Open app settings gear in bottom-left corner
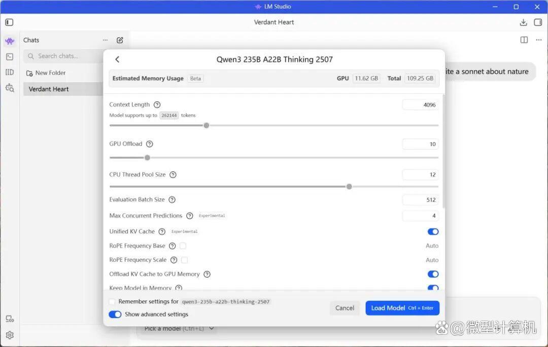Viewport: 548px width, 347px height. click(x=10, y=335)
